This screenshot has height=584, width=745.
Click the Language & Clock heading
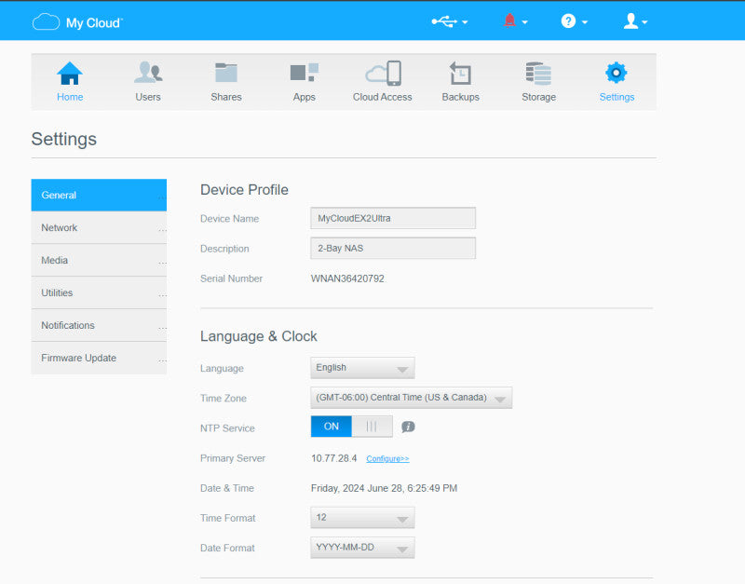[x=259, y=336]
